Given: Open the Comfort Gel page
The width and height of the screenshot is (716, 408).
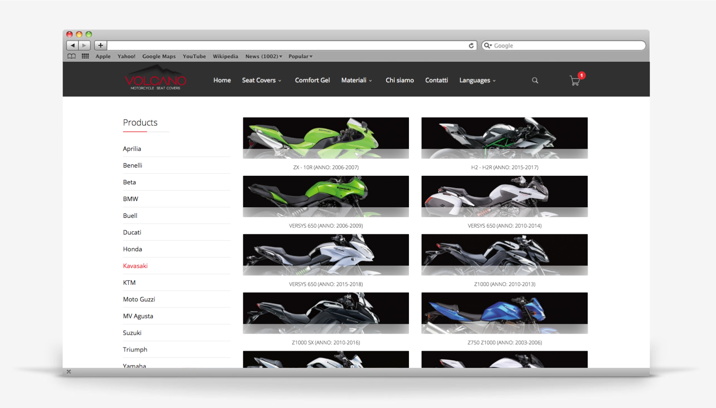Looking at the screenshot, I should pos(312,80).
